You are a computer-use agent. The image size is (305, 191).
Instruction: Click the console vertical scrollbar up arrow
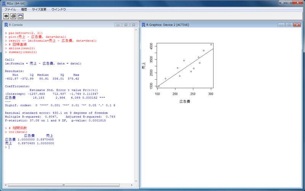pyautogui.click(x=136, y=30)
